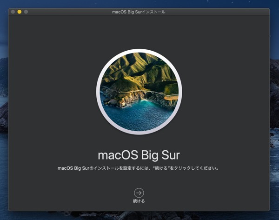
Task: Click the macOS Big Sur heading text
Action: pos(139,155)
